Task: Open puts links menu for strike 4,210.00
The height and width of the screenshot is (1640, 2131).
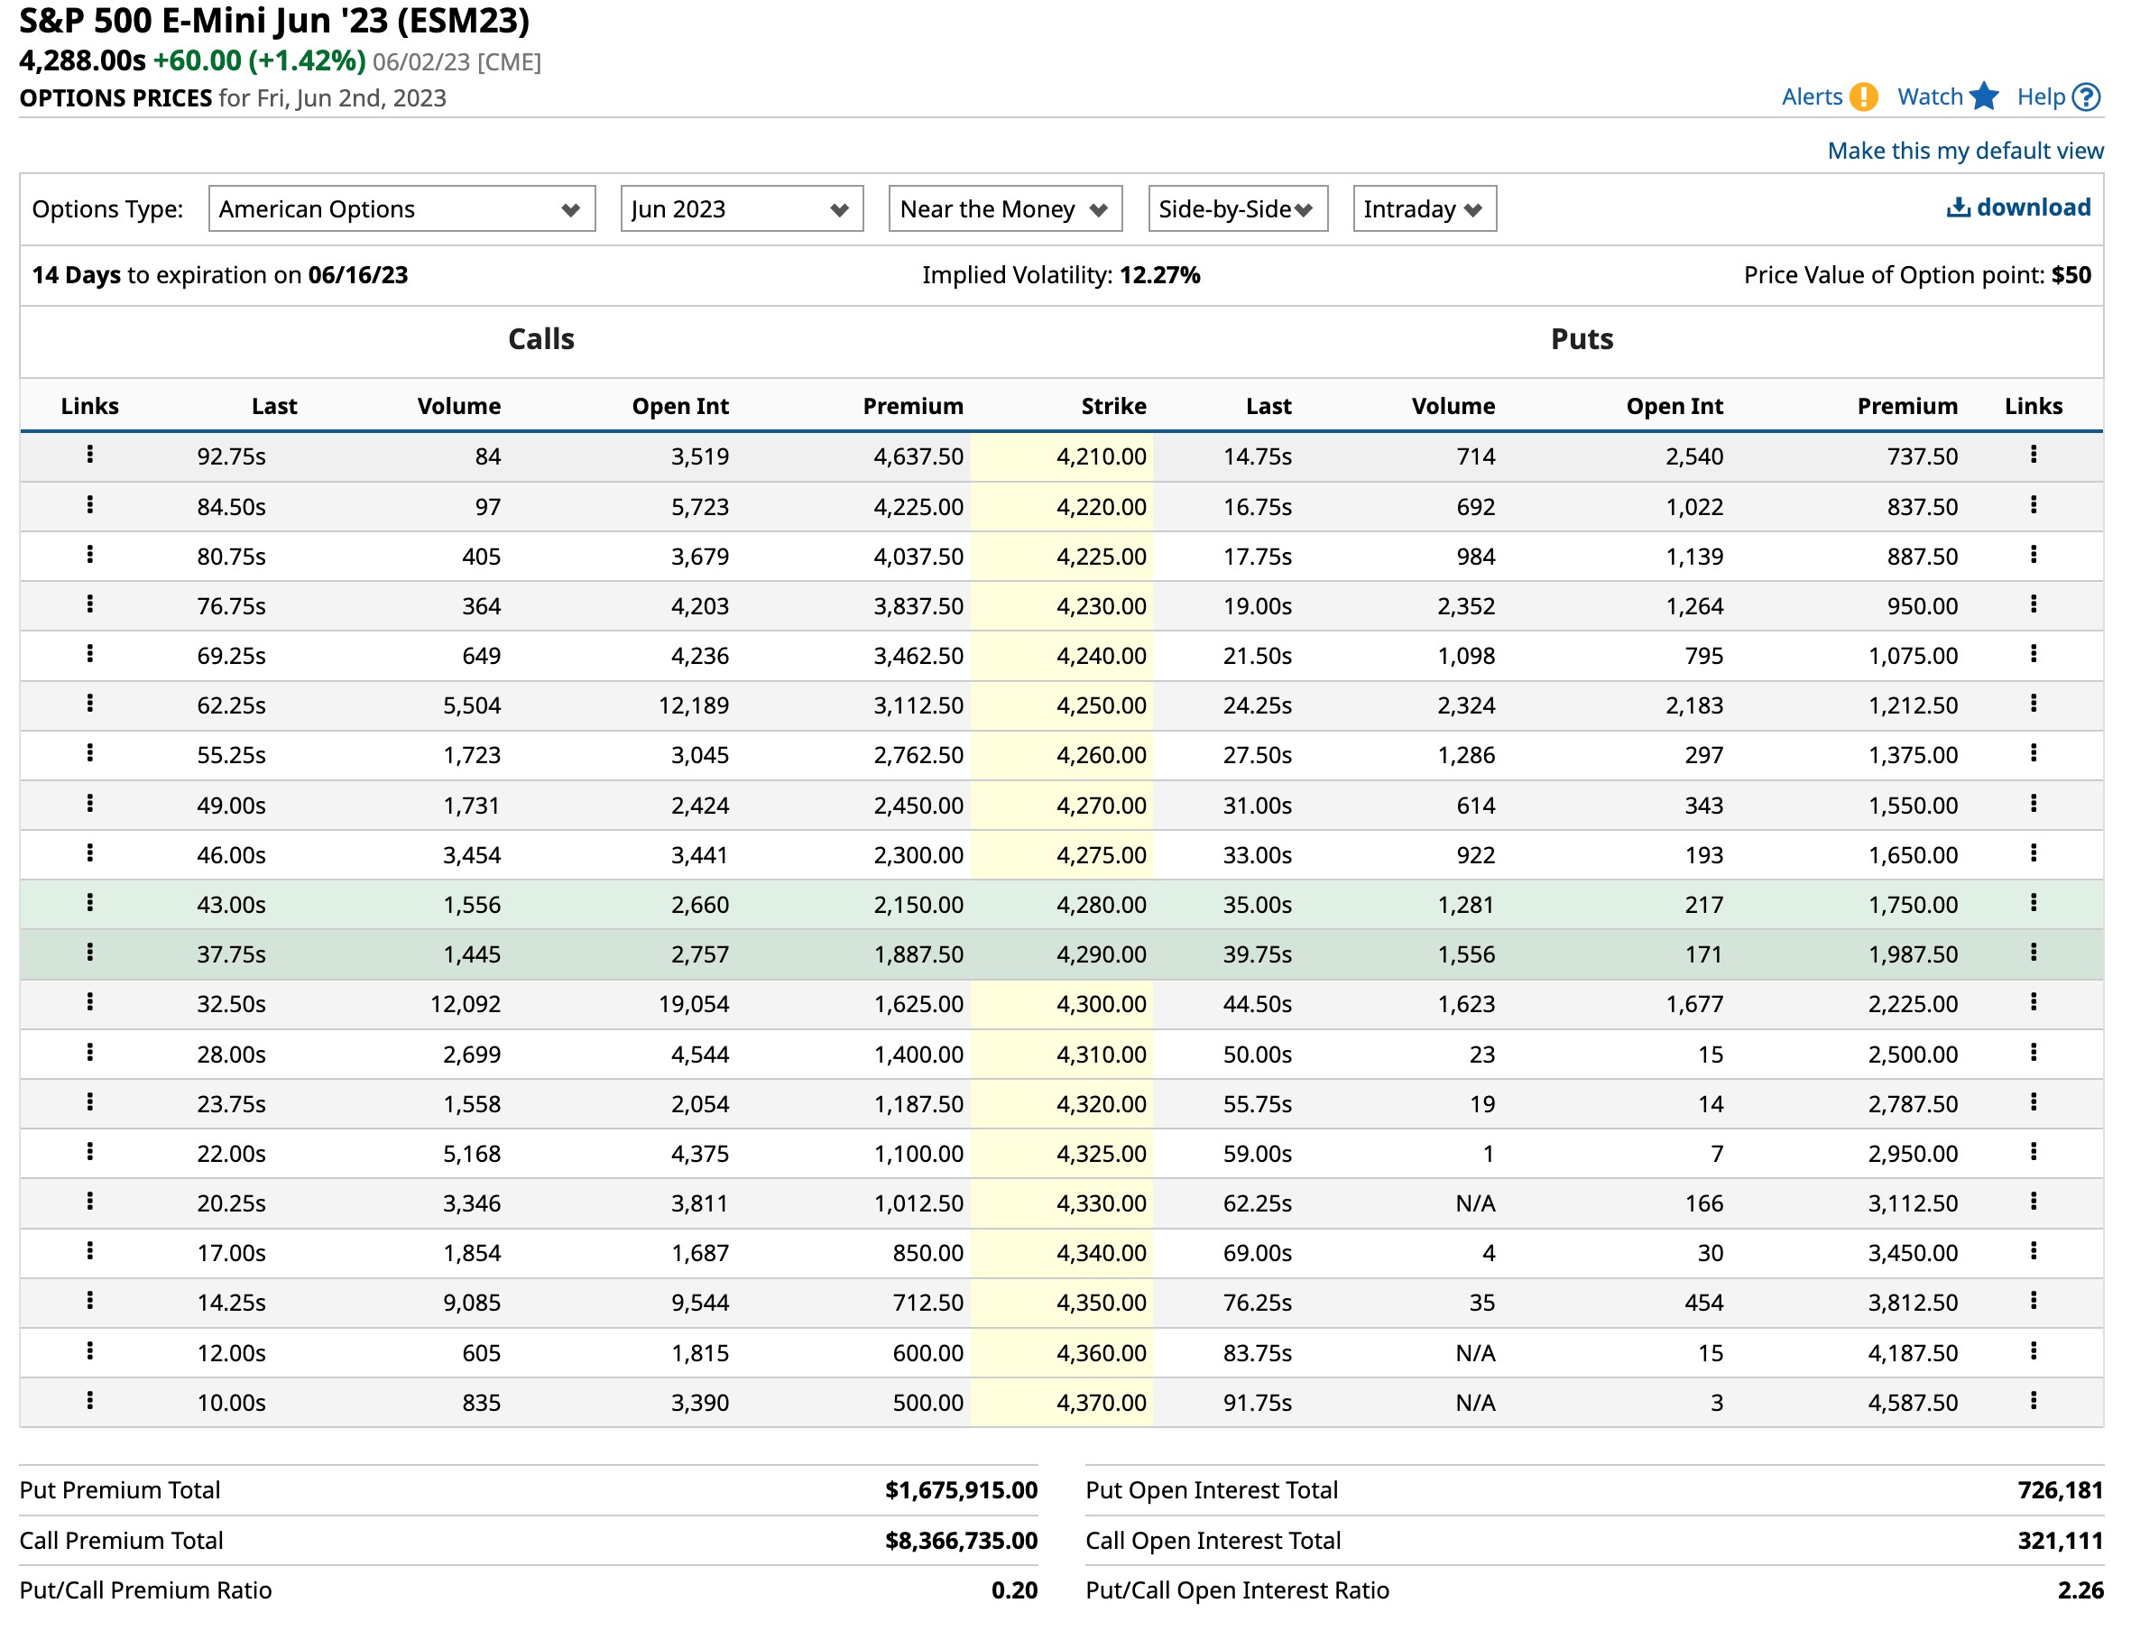Action: point(2034,455)
